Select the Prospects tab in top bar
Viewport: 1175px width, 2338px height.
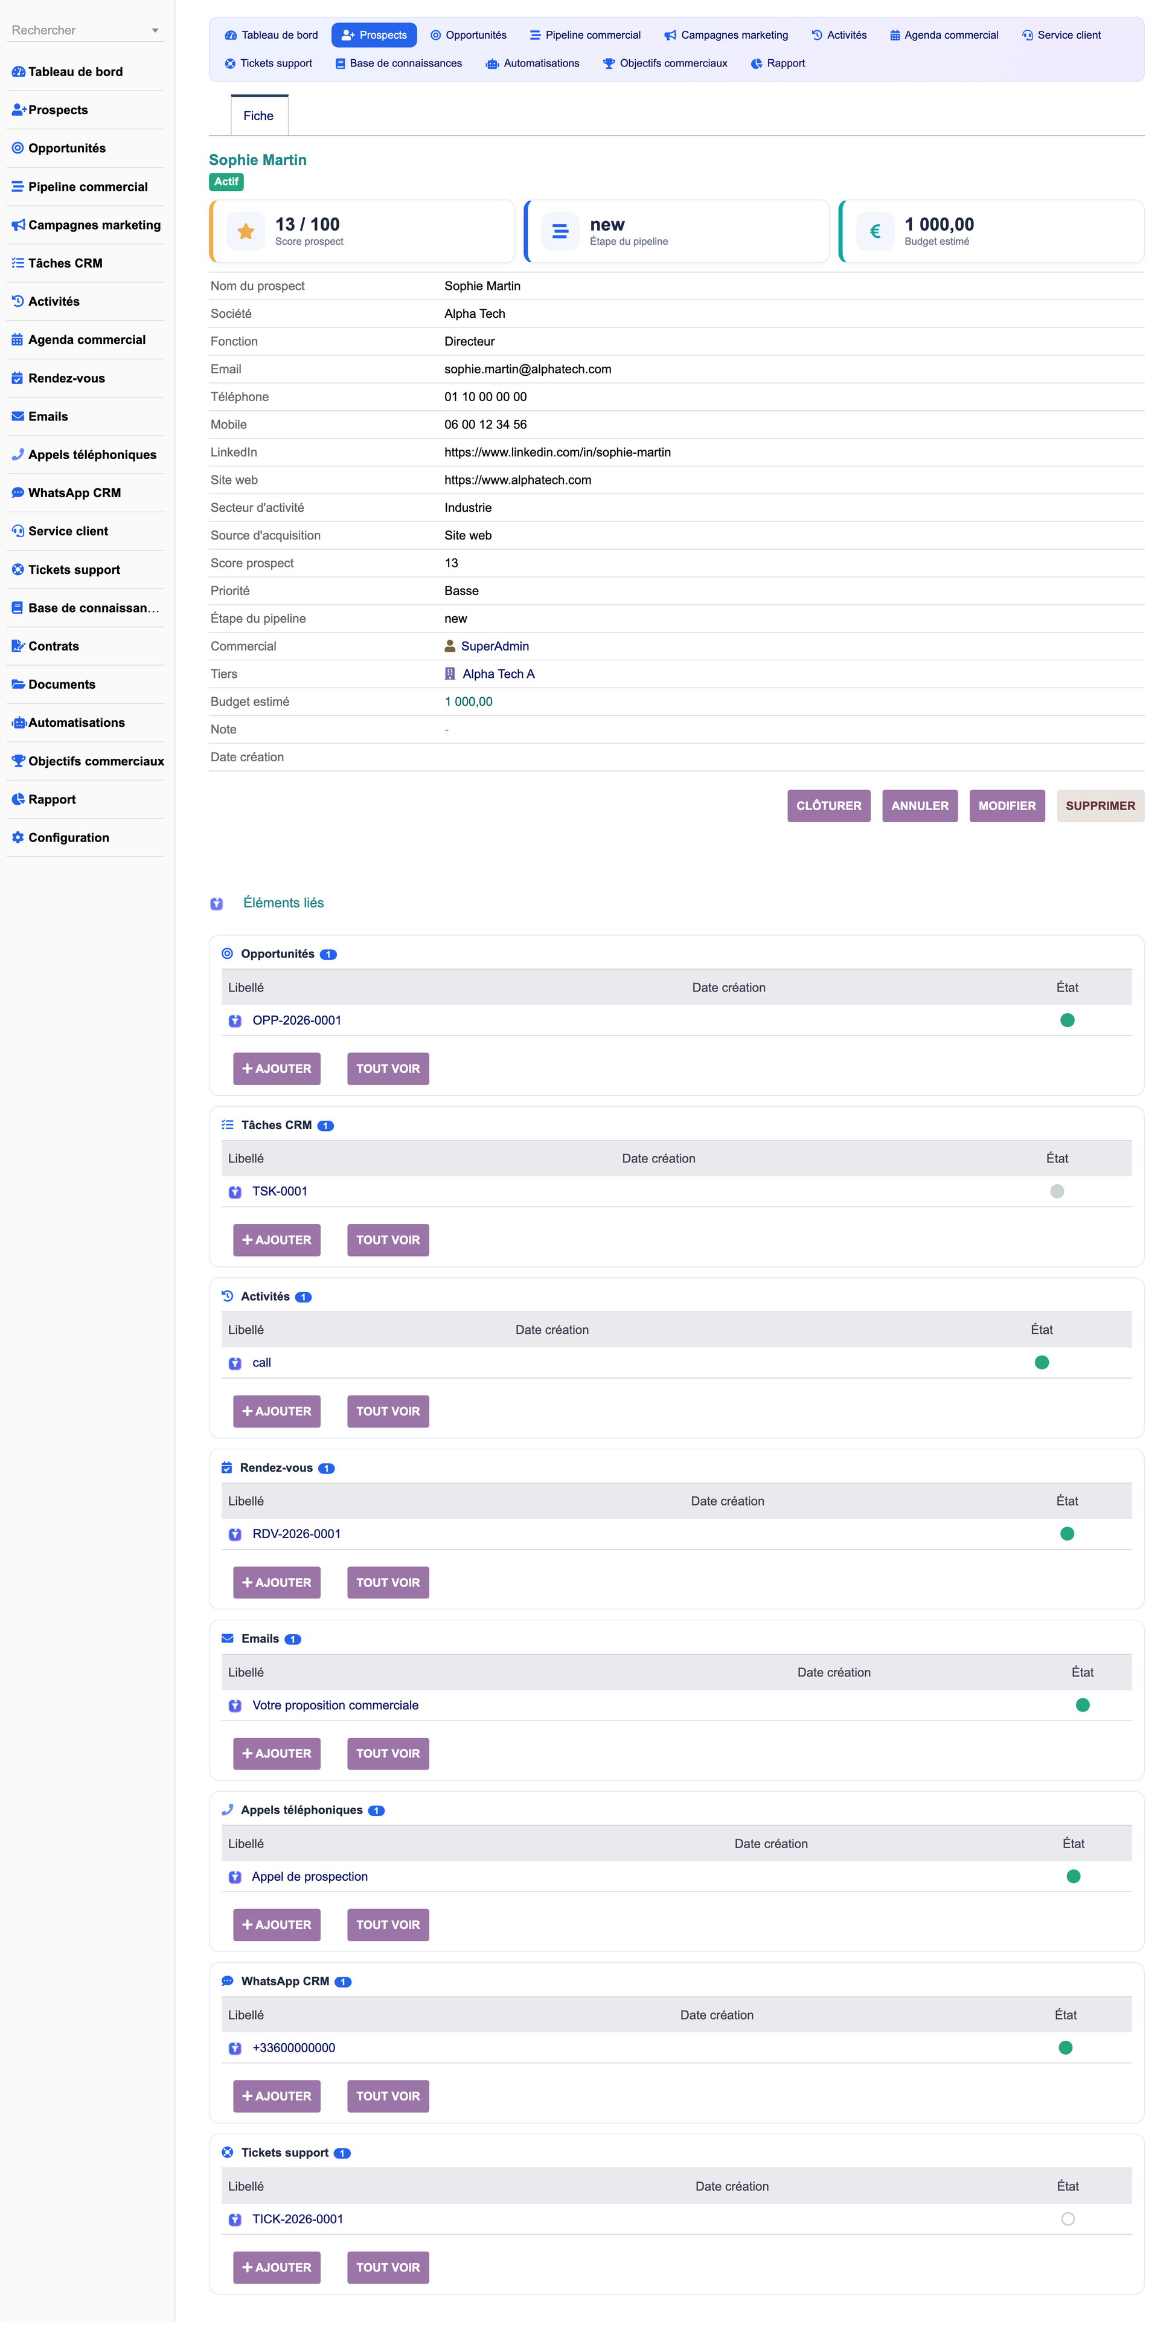(x=374, y=36)
